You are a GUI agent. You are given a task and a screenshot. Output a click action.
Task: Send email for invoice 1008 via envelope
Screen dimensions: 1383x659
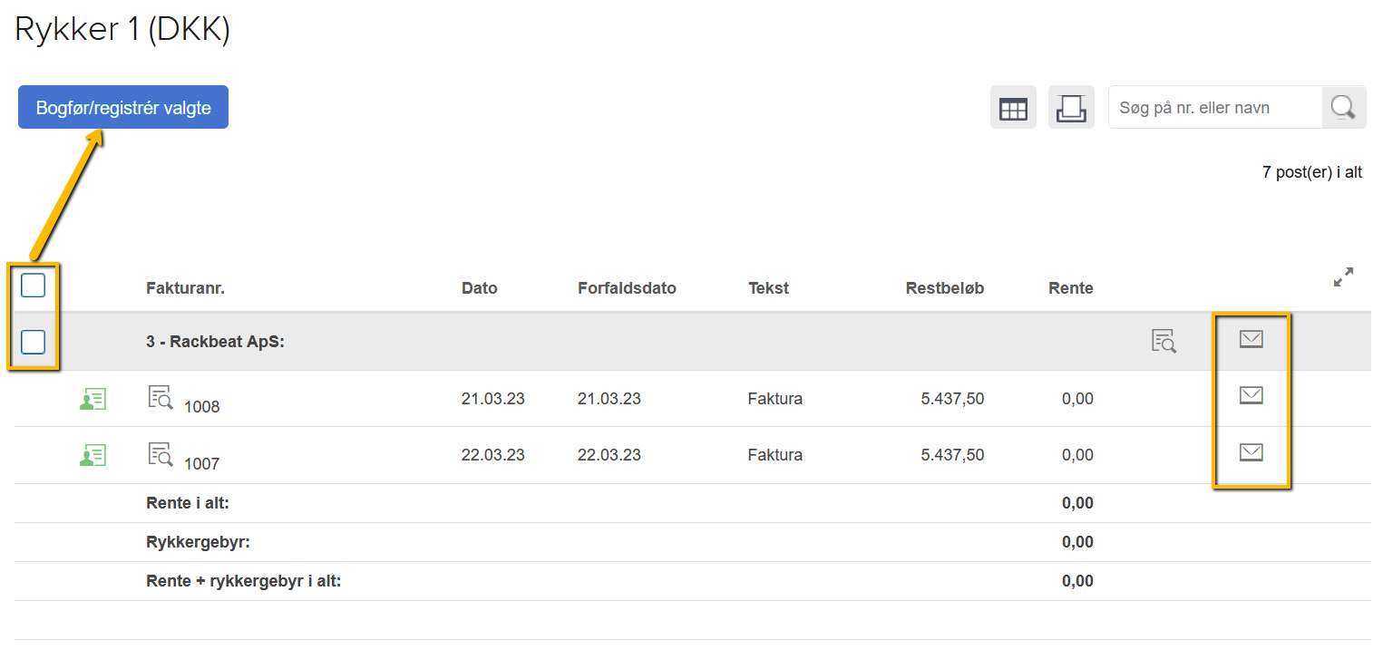pyautogui.click(x=1251, y=395)
